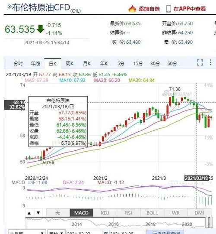Click the up triangle indicator arrow
216x234 pixels.
click(x=29, y=213)
